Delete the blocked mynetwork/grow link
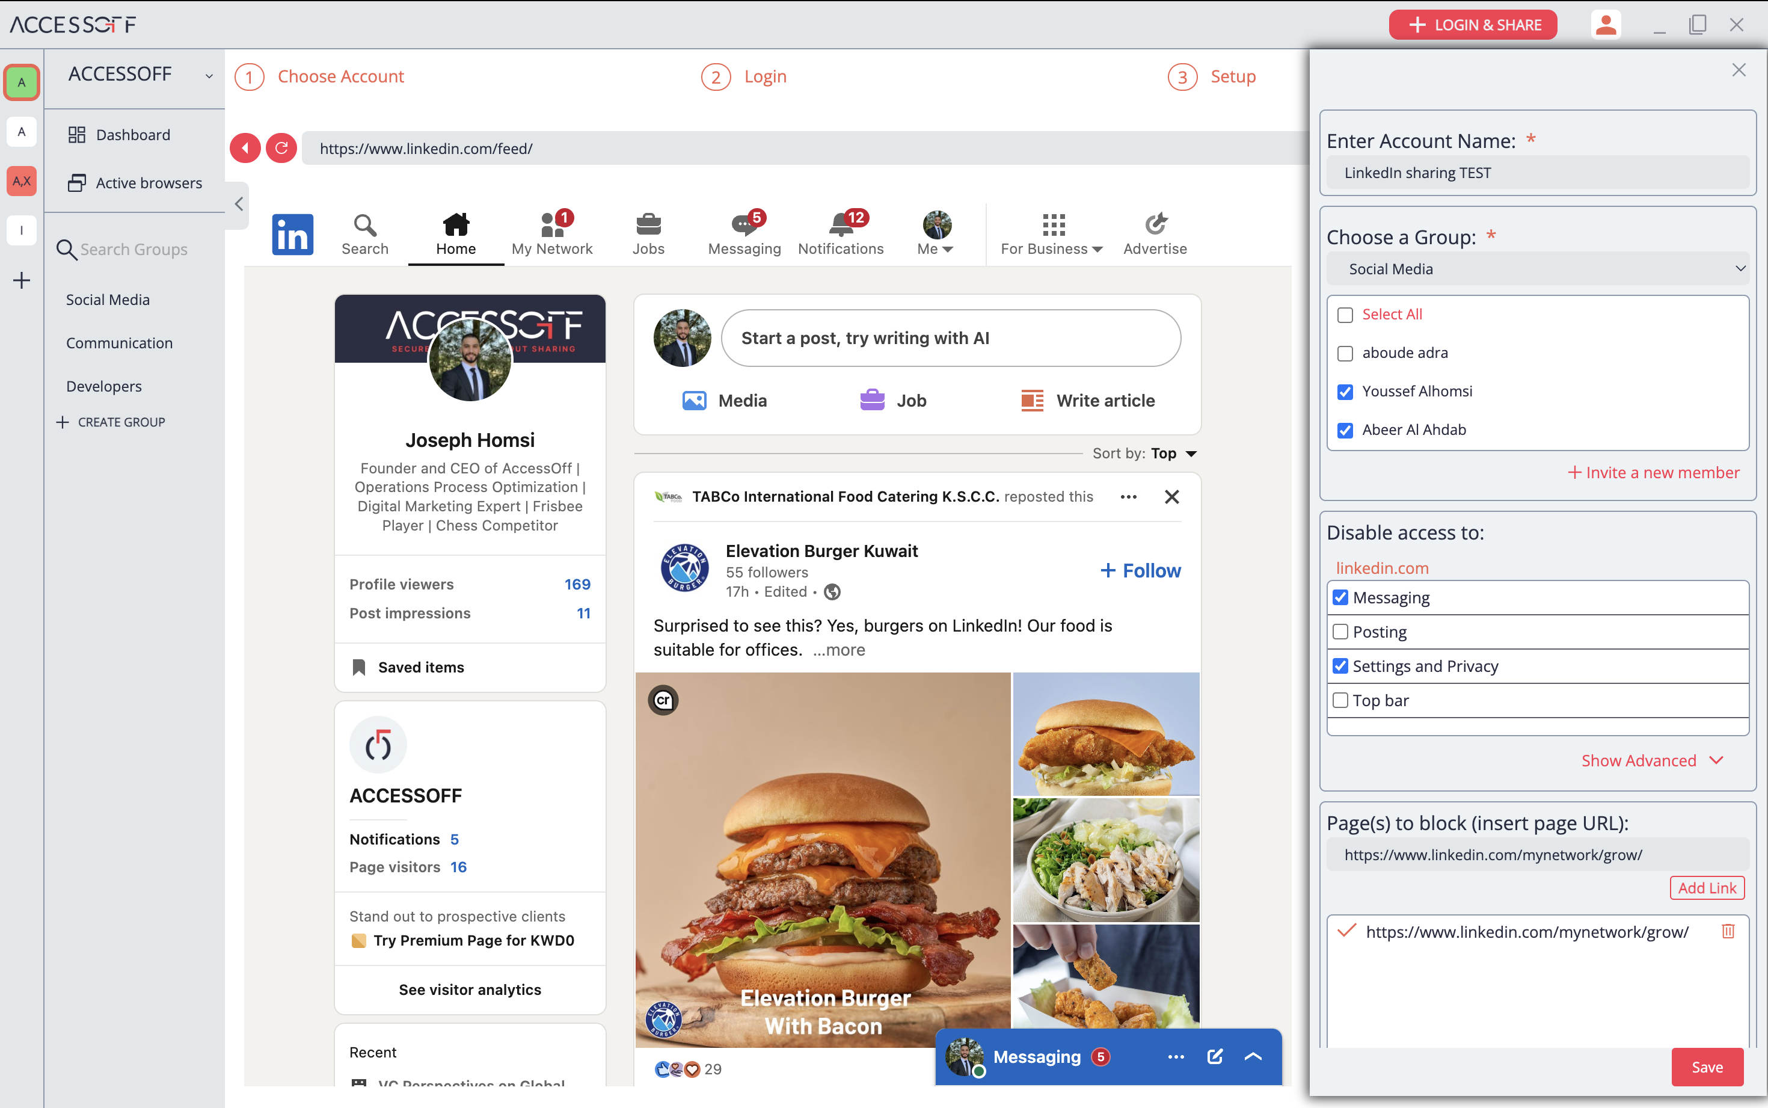1768x1108 pixels. pos(1728,931)
